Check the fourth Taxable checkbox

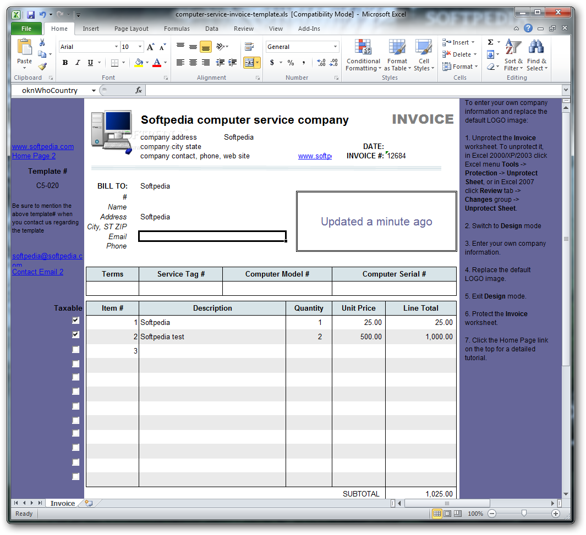point(76,363)
